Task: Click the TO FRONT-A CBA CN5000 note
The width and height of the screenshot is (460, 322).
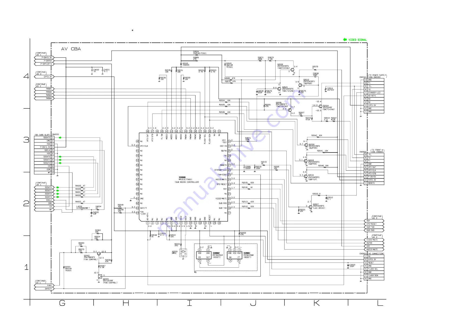Action: (378, 151)
